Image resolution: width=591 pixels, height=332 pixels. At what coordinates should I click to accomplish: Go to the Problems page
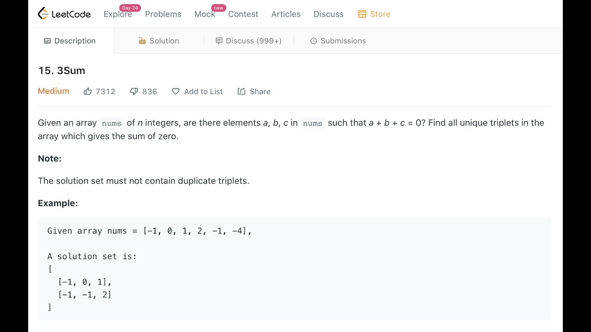point(163,14)
